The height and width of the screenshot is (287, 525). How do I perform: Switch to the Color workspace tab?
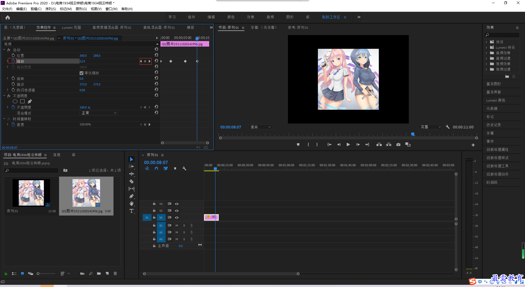click(231, 17)
